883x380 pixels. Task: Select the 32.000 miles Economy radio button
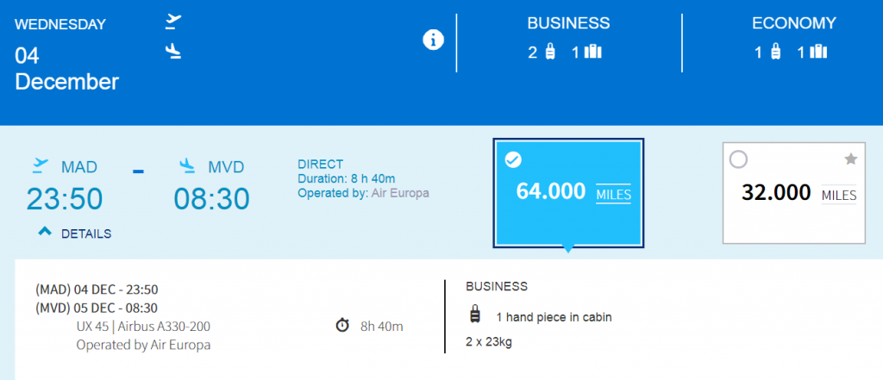point(738,160)
